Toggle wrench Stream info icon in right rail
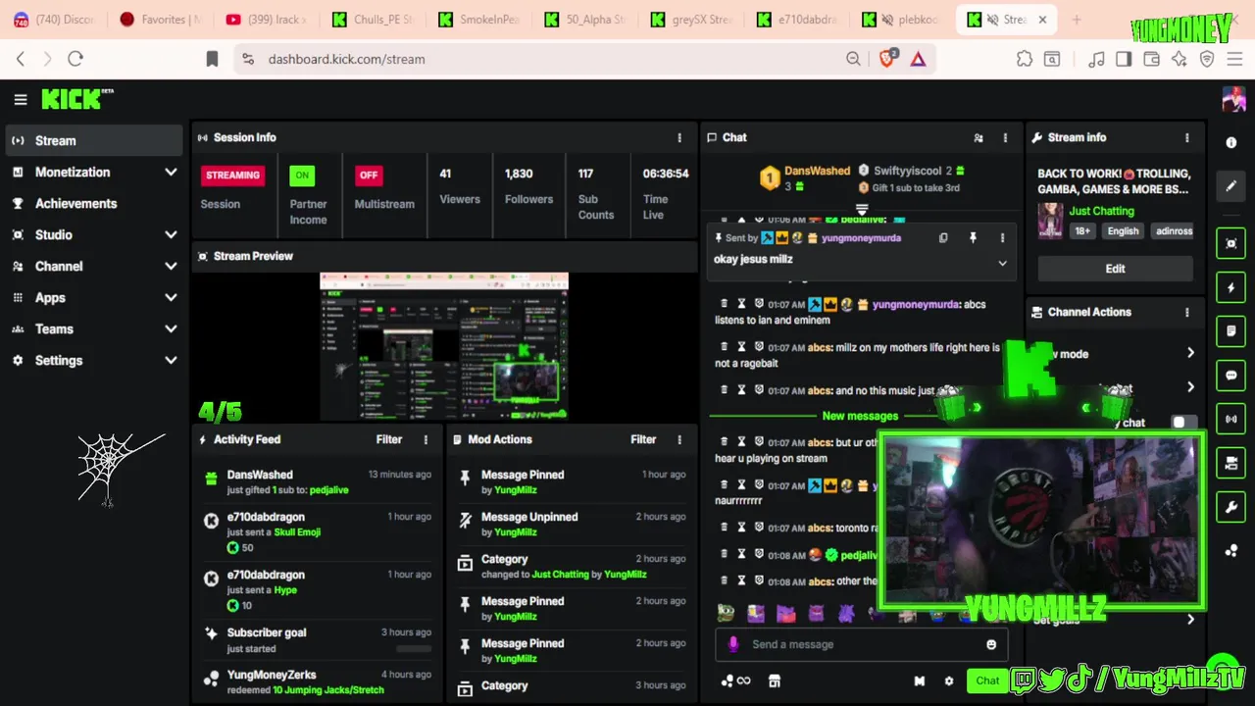1255x706 pixels. 1231,507
